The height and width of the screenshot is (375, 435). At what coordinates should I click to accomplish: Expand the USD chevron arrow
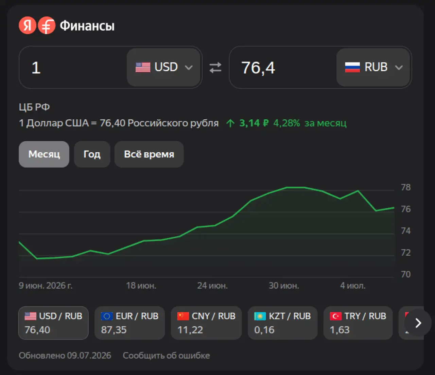click(189, 67)
